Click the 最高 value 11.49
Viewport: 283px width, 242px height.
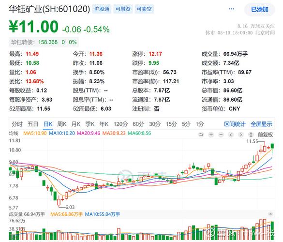(x=32, y=54)
